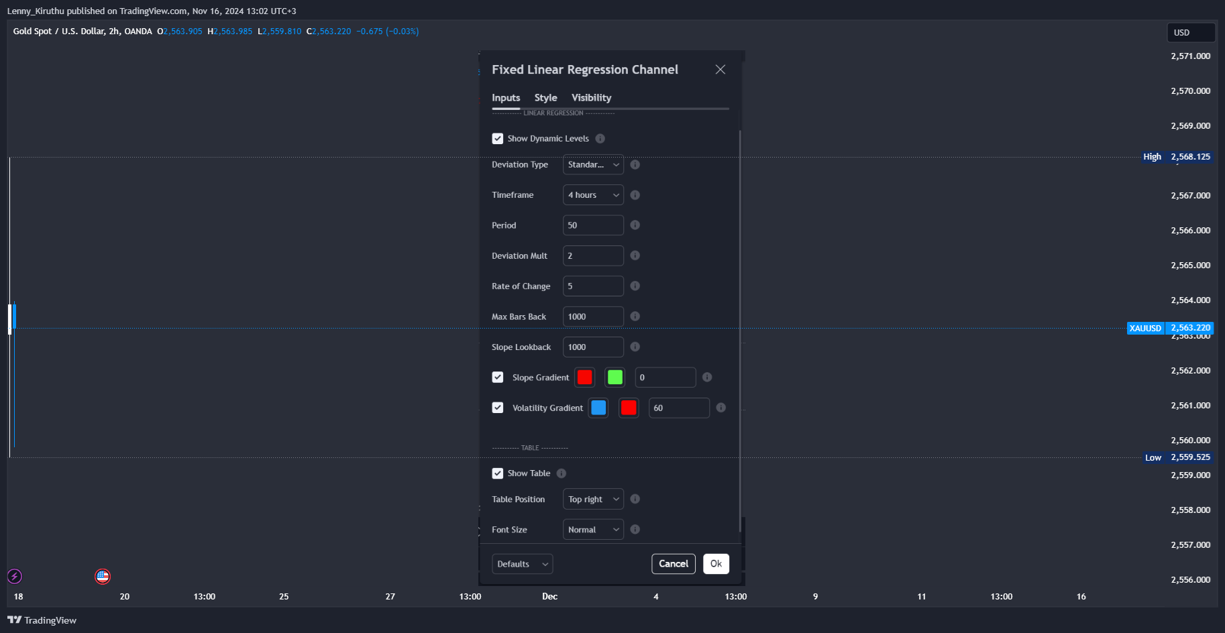Viewport: 1225px width, 633px height.
Task: Click the dialog's vertical scrollbar
Action: click(x=740, y=331)
